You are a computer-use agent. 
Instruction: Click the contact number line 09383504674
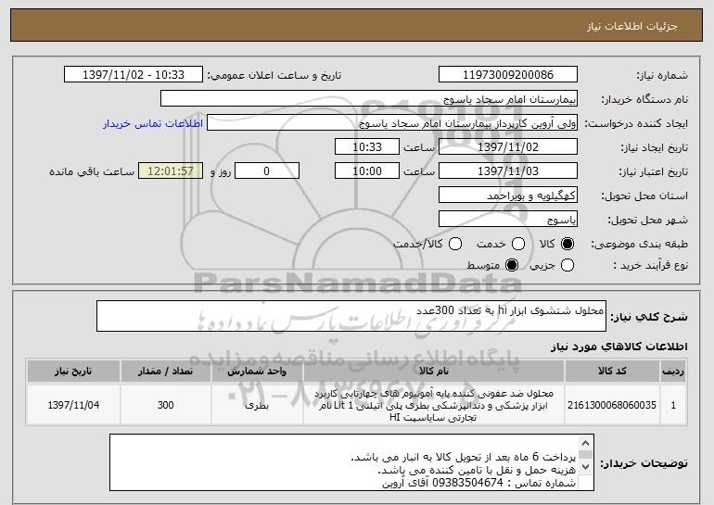click(x=478, y=483)
